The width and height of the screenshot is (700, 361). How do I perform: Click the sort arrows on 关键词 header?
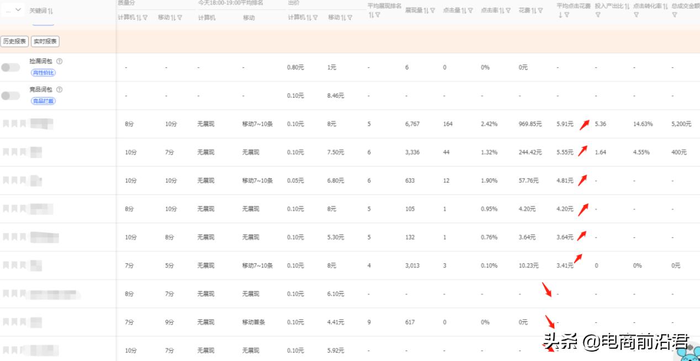(x=51, y=10)
